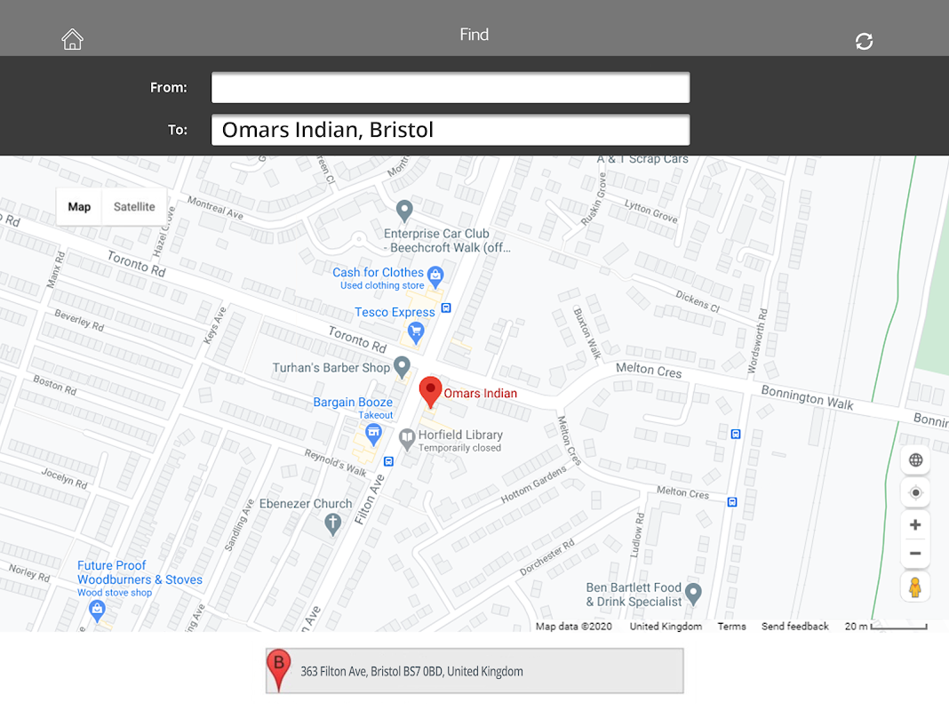This screenshot has height=711, width=949.
Task: Click the To field containing Omars Indian, Bristol
Action: tap(451, 130)
